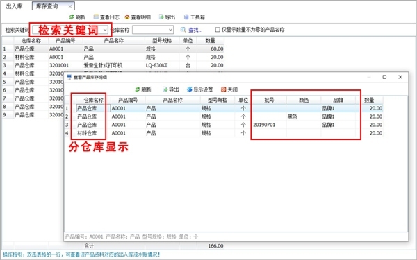Open 查看明细 details icon in main toolbar
This screenshot has width=417, height=260.
pyautogui.click(x=127, y=17)
